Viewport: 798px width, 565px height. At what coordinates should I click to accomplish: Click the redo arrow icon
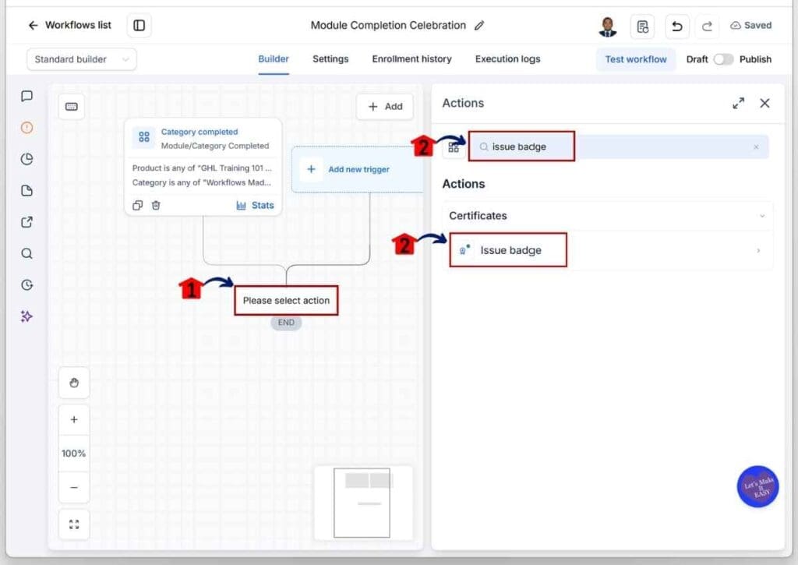707,26
